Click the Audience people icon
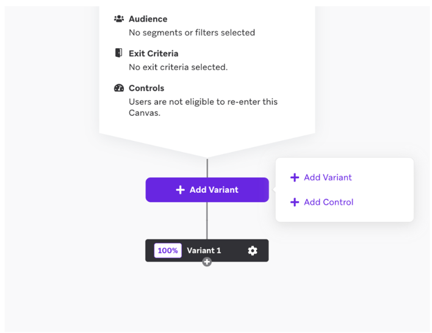The image size is (432, 333). (x=119, y=19)
